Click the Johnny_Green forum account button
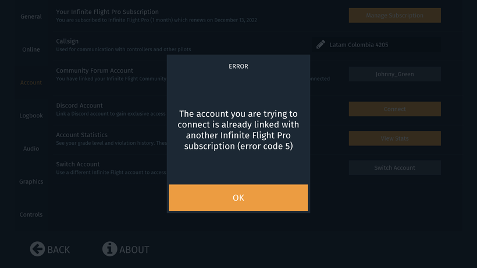The width and height of the screenshot is (477, 268). pyautogui.click(x=394, y=74)
